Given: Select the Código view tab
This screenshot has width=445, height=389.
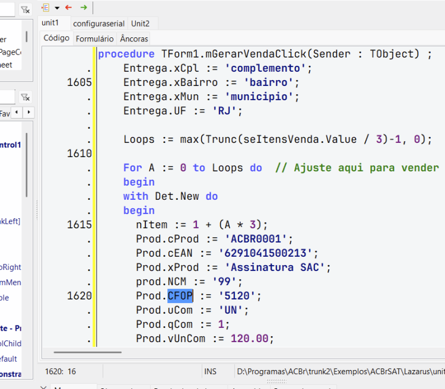Looking at the screenshot, I should pyautogui.click(x=56, y=38).
